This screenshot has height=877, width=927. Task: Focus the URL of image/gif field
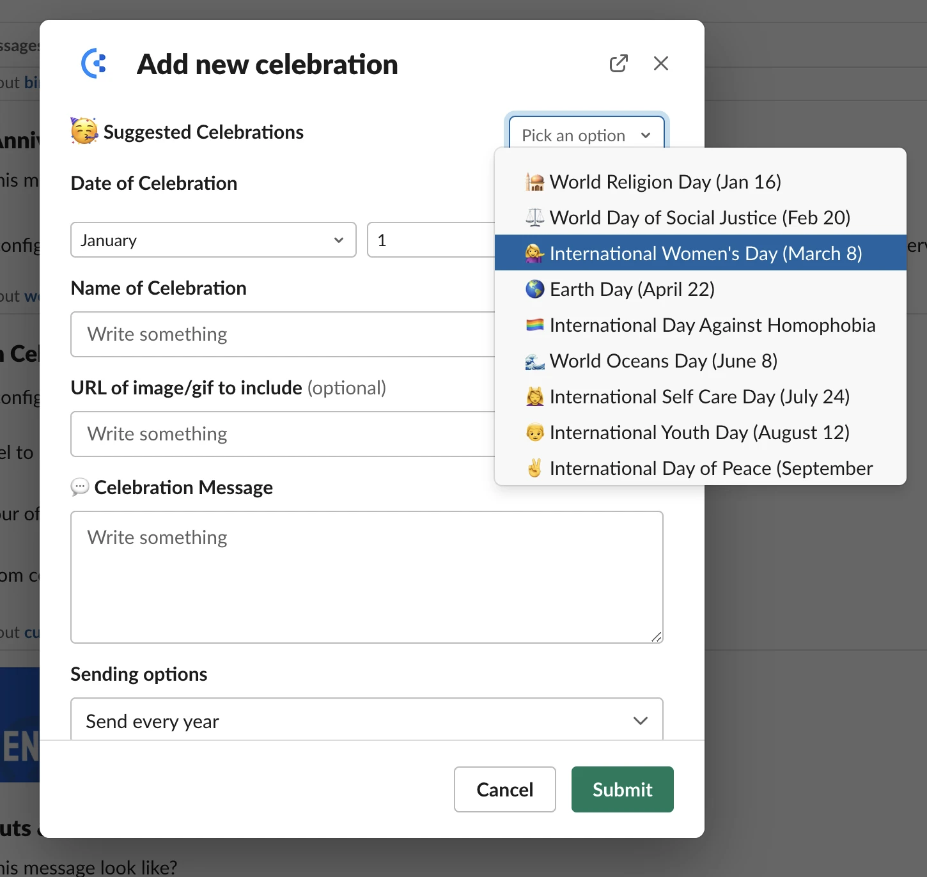pyautogui.click(x=283, y=434)
